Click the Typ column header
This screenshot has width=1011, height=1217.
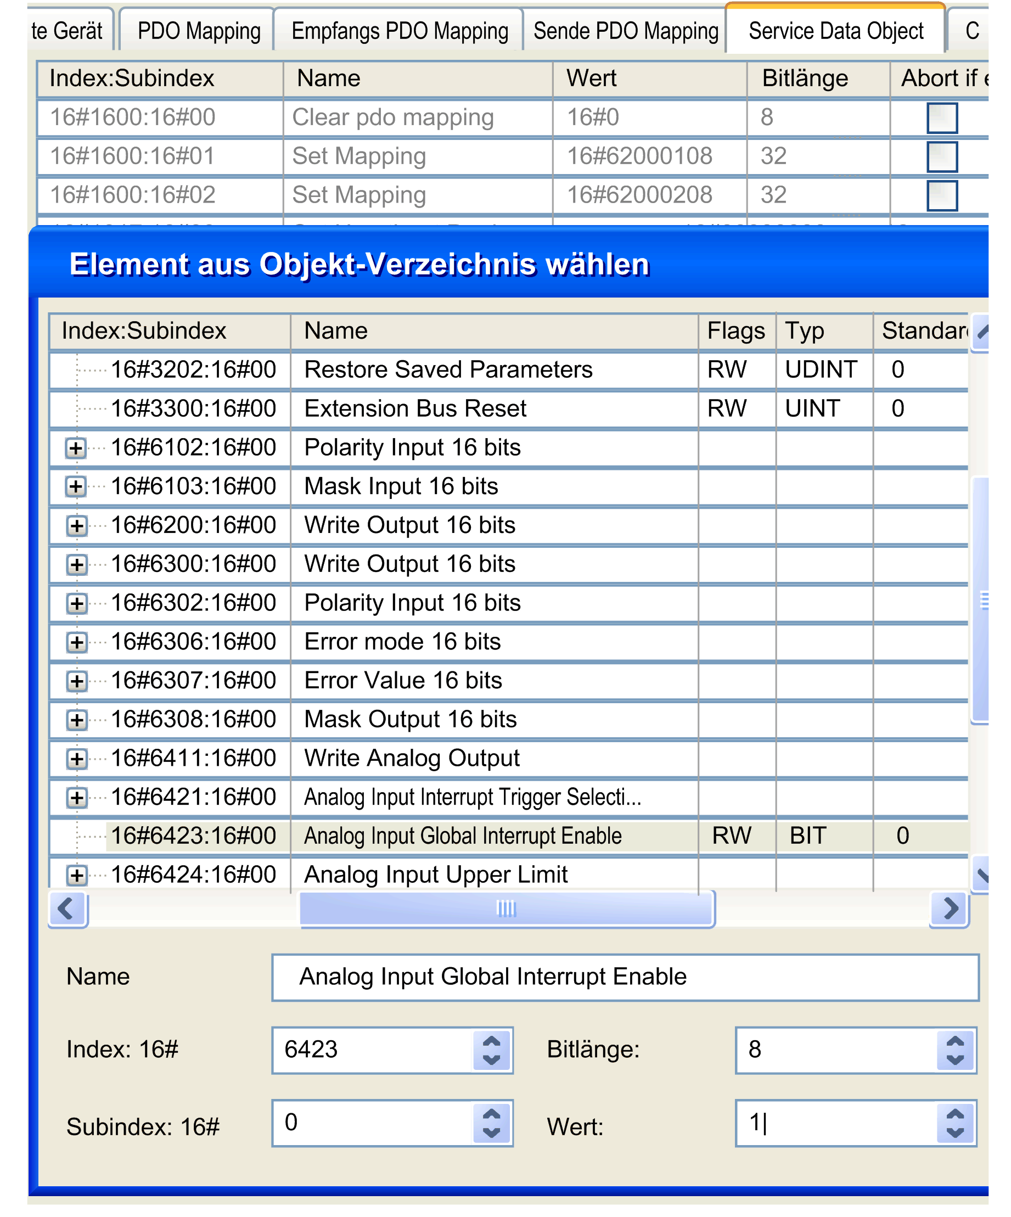pyautogui.click(x=824, y=332)
